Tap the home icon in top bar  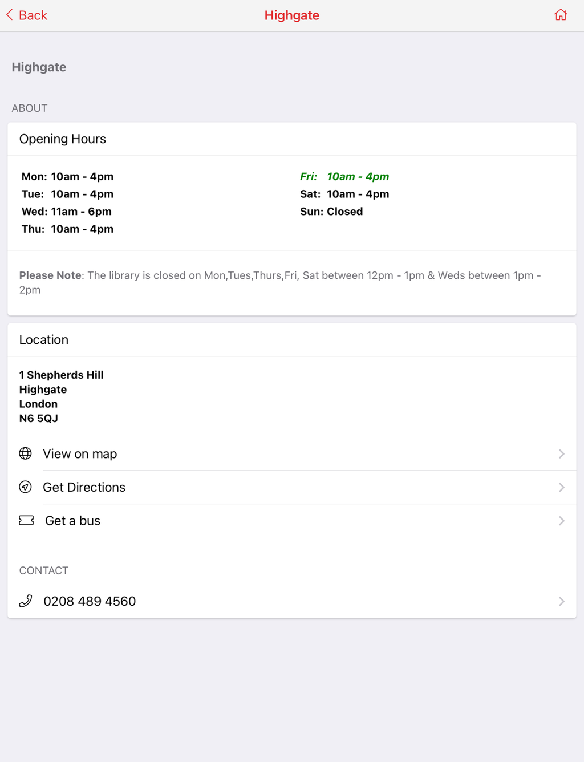[x=561, y=15]
